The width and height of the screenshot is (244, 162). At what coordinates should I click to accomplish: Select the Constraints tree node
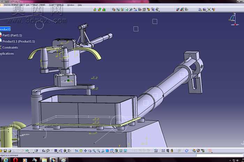tap(10, 47)
